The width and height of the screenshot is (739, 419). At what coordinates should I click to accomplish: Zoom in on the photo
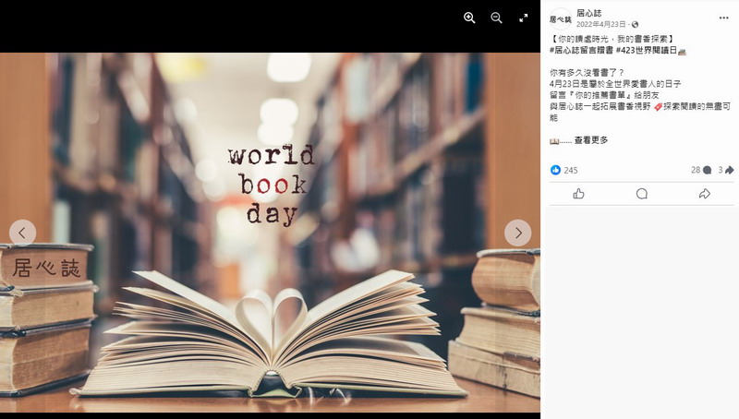click(x=469, y=18)
